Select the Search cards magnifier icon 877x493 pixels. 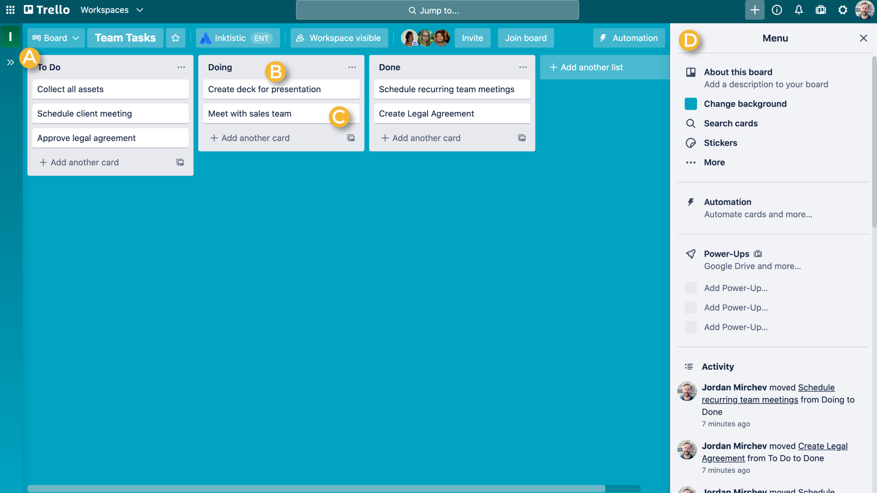[691, 123]
